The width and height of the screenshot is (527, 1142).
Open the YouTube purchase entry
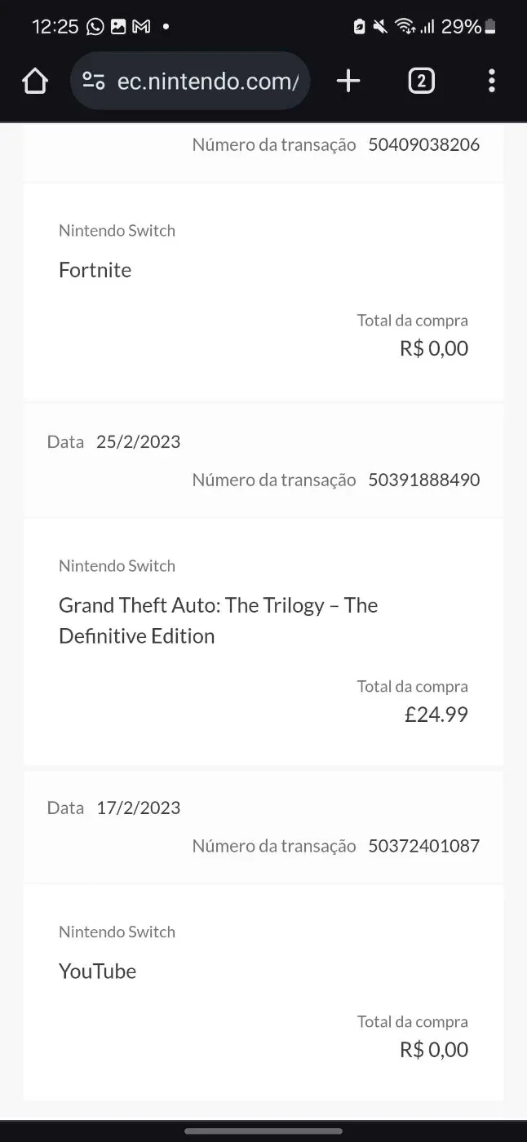[263, 992]
